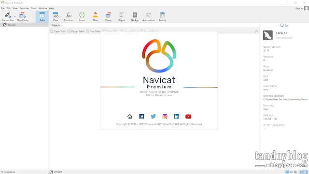Open the Query toolbar icon
The height and width of the screenshot is (174, 309).
(x=108, y=17)
